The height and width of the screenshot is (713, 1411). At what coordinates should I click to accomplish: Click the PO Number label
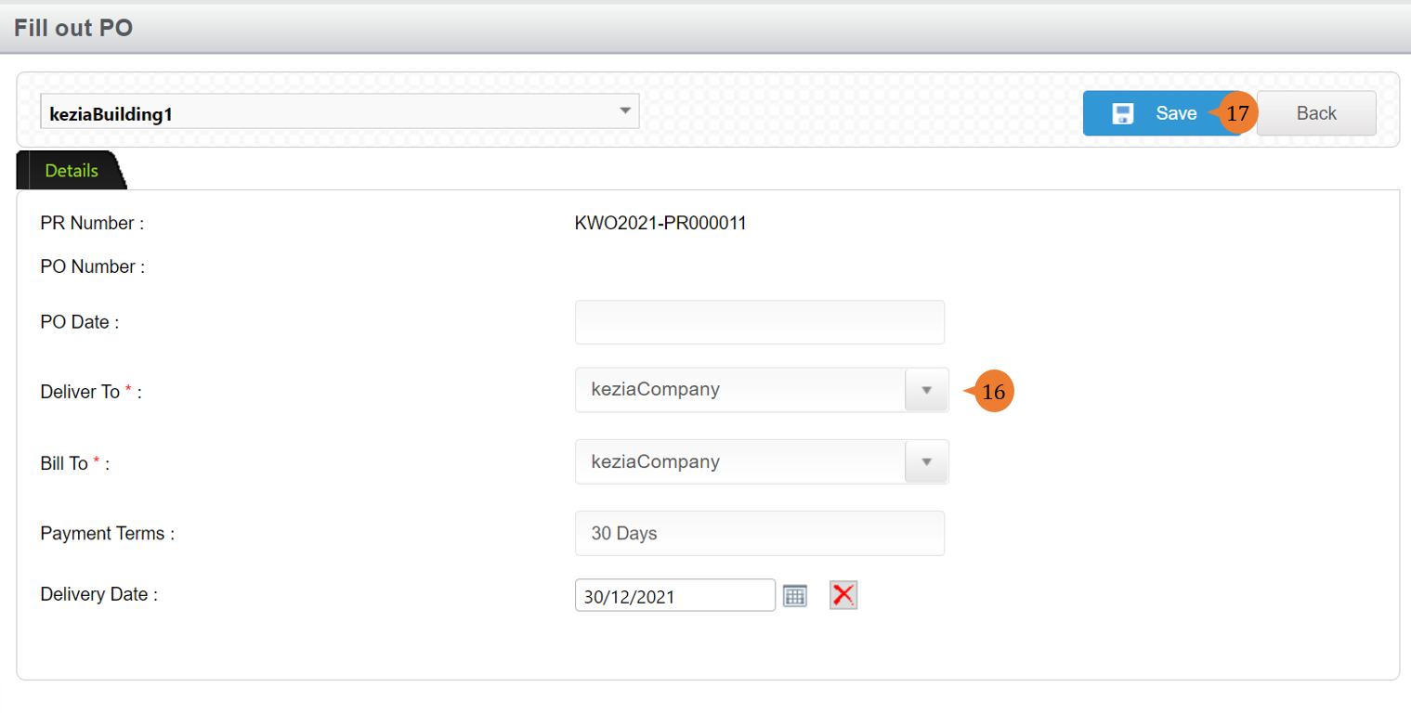tap(93, 267)
